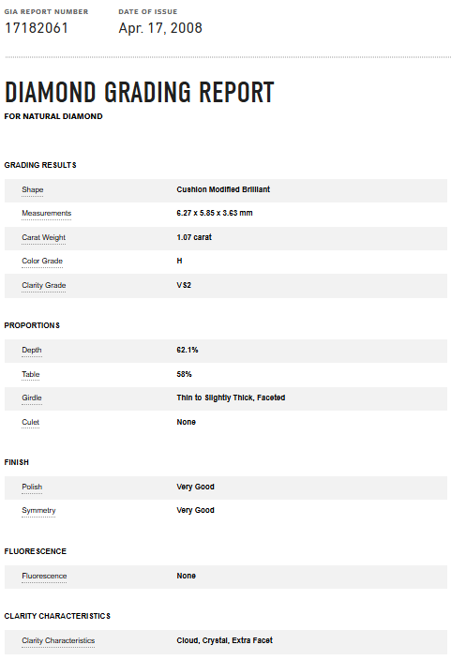Click the Diamond Grading Report heading
Viewport: 451px width, 660px height.
tap(140, 92)
